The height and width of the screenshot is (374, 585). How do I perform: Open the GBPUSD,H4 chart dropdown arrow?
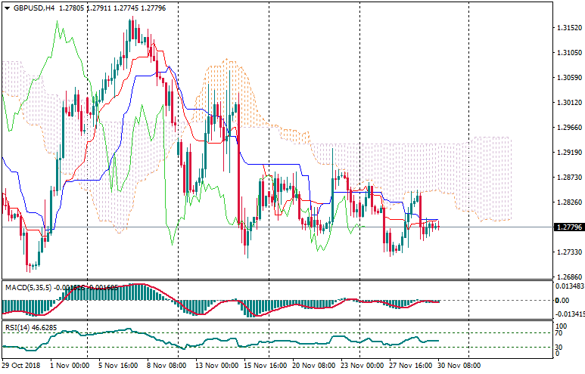pyautogui.click(x=6, y=8)
